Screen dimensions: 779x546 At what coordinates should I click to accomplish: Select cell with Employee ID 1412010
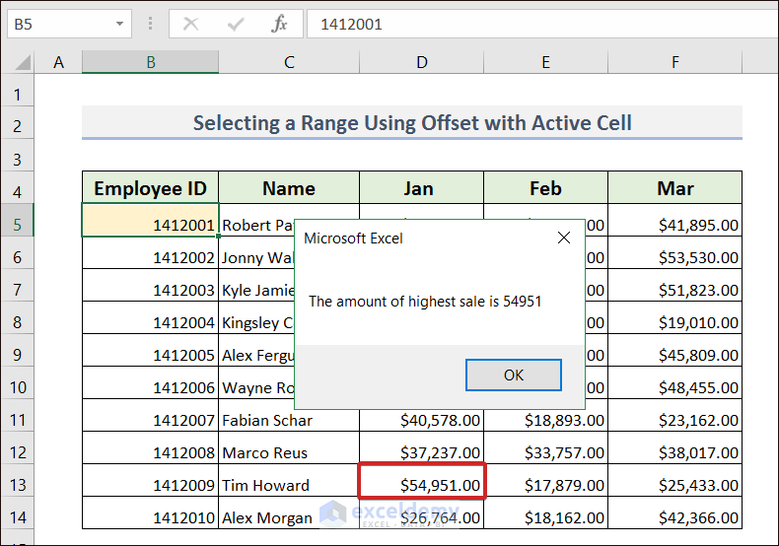coord(151,512)
